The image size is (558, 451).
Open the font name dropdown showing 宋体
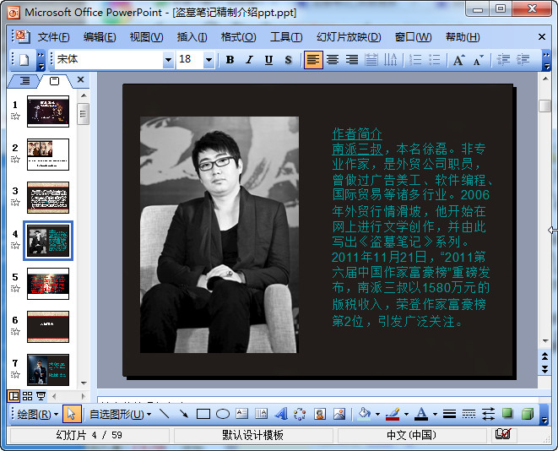(168, 60)
